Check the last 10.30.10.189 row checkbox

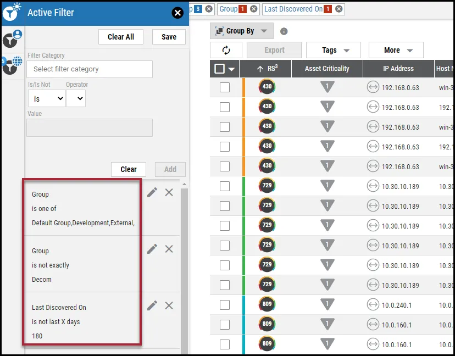[225, 285]
